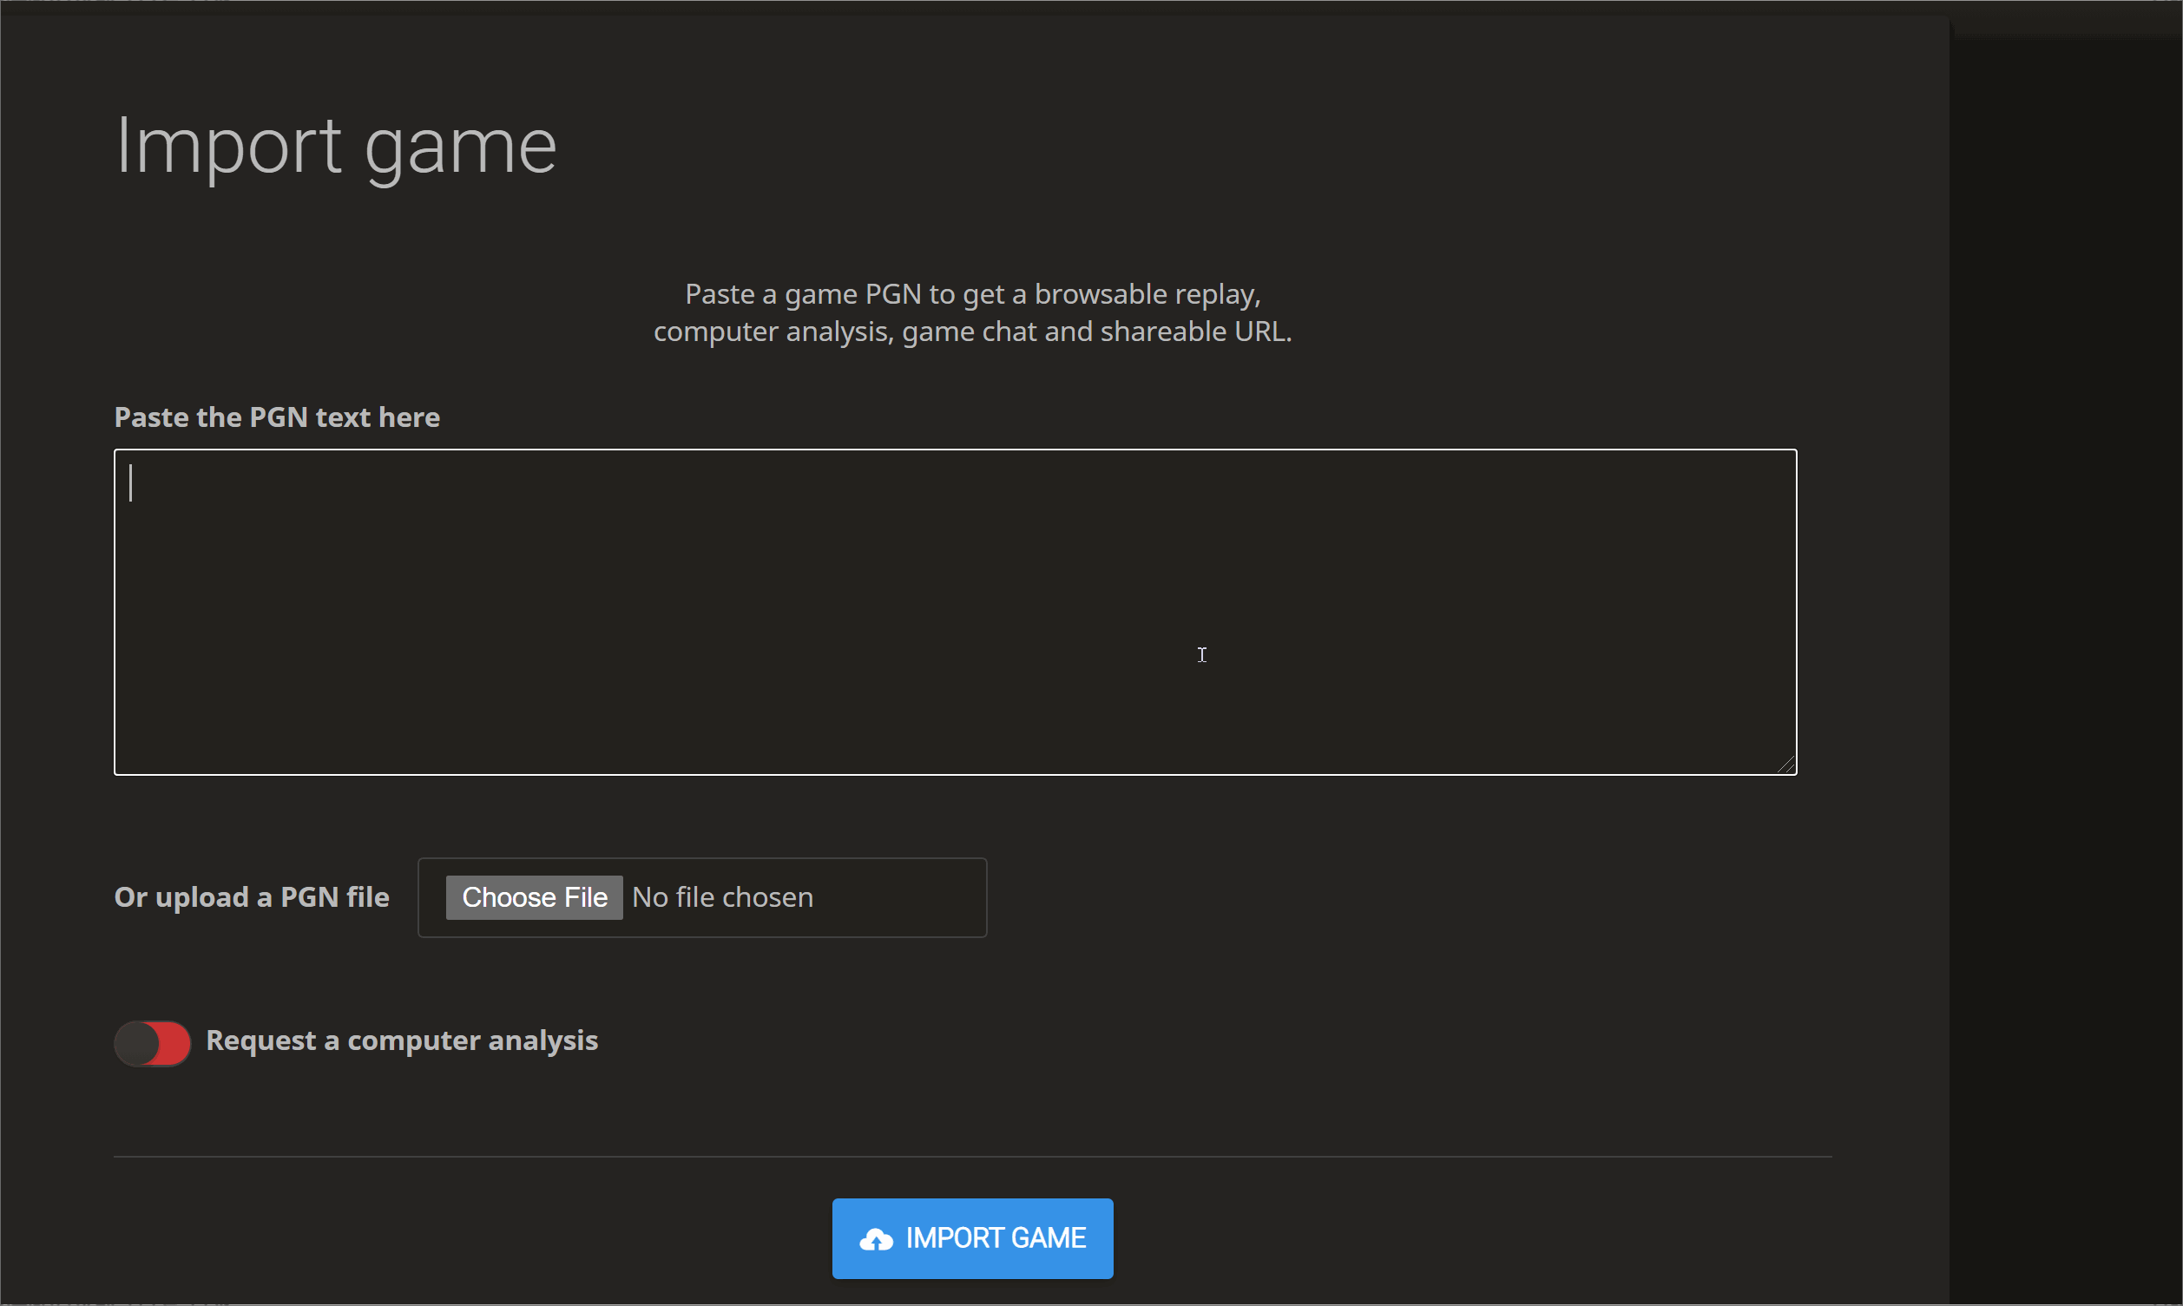Click inside the PGN text area

pos(954,612)
